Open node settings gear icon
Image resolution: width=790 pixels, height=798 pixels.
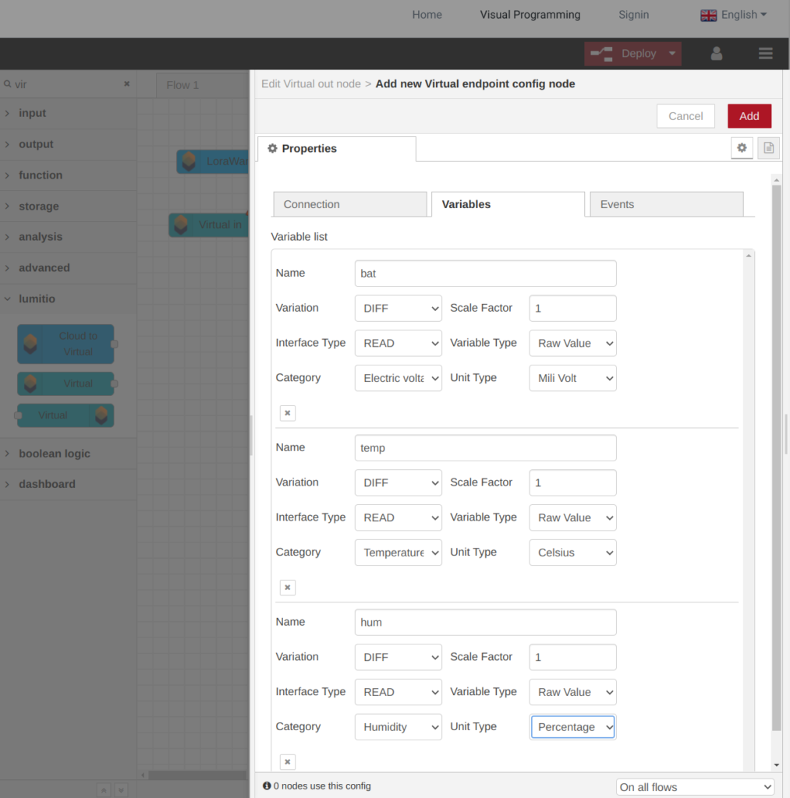click(x=742, y=148)
